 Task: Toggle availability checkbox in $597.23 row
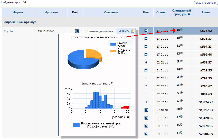pyautogui.click(x=146, y=46)
